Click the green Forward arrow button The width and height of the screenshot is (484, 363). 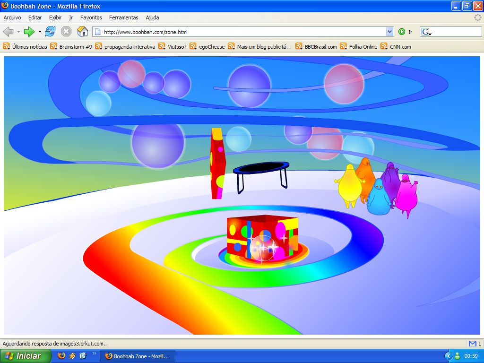pyautogui.click(x=29, y=32)
